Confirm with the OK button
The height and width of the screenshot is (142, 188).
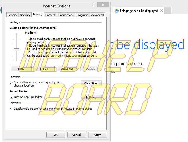[x=56, y=135]
